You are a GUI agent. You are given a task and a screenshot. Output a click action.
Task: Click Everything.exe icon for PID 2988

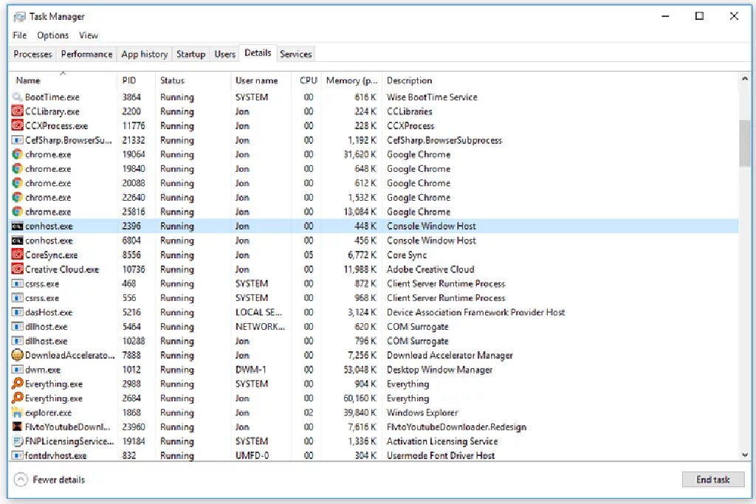[x=18, y=384]
